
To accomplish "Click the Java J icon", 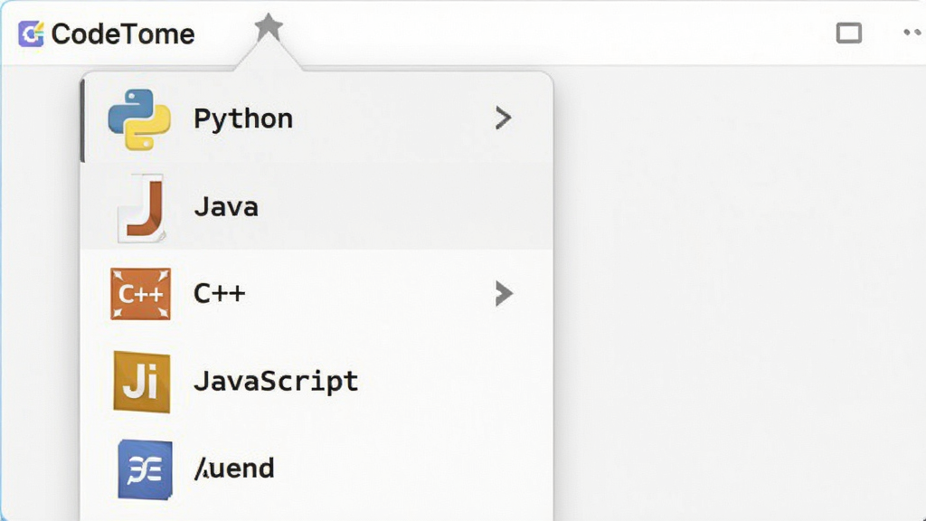I will click(142, 207).
